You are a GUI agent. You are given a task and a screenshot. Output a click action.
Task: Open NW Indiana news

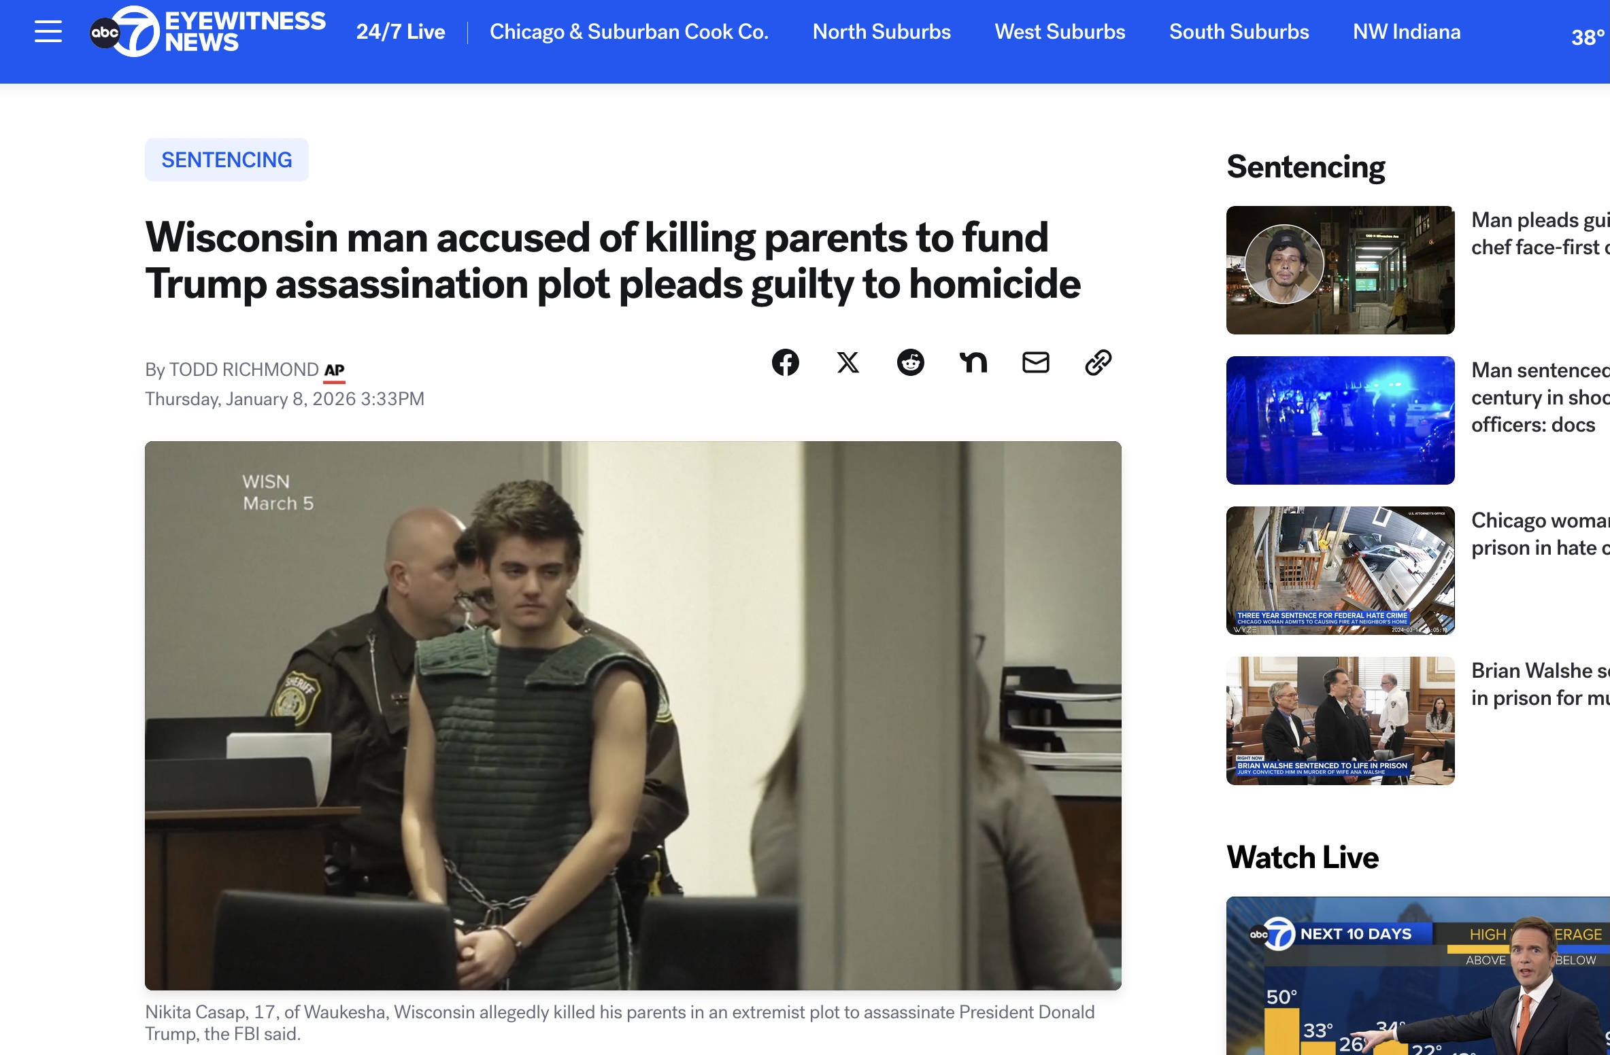[1406, 32]
